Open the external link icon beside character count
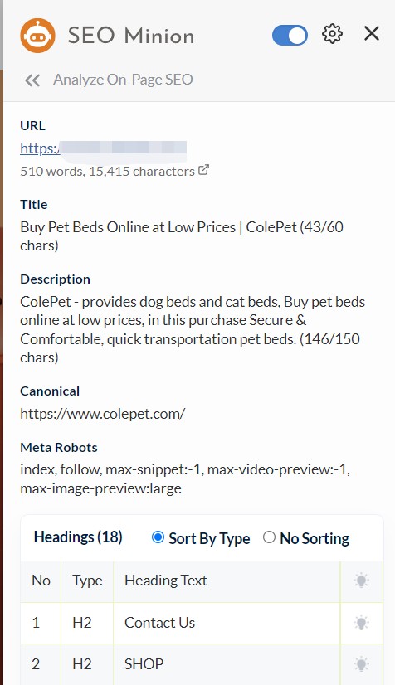Viewport: 395px width, 685px height. pos(203,170)
